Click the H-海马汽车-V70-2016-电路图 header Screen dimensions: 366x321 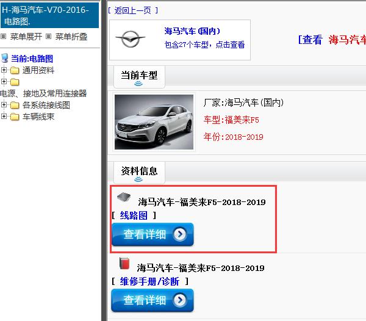(x=50, y=15)
